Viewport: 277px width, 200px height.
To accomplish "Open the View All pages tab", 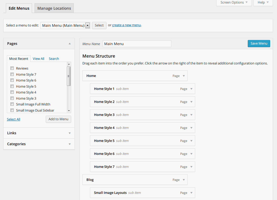I will (38, 59).
